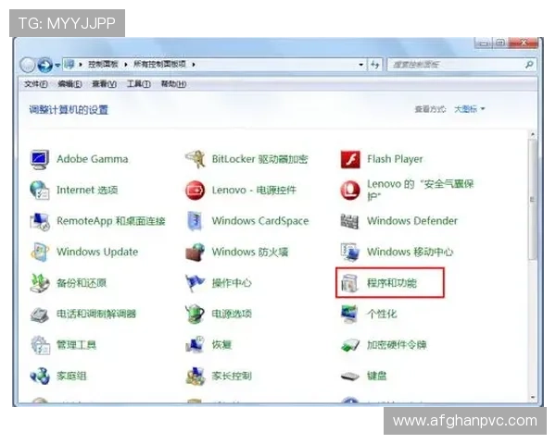The height and width of the screenshot is (444, 556).
Task: Open the Windows Update icon
Action: 39,253
